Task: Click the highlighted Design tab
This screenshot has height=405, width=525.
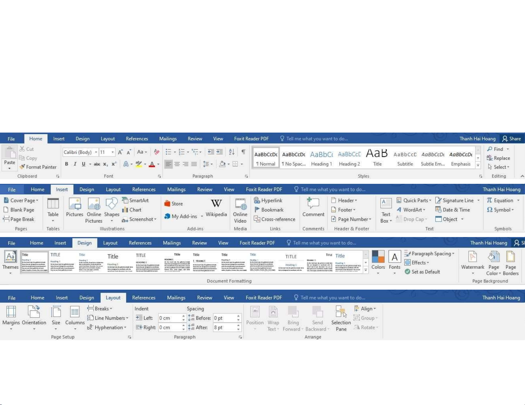Action: point(84,243)
